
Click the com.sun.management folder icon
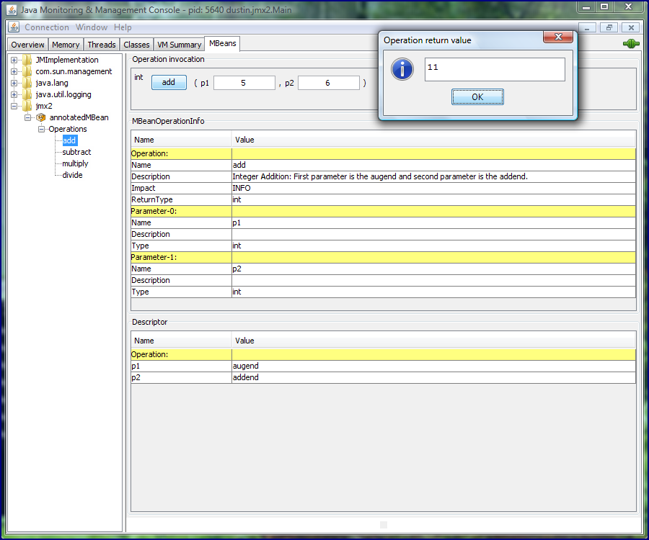(x=27, y=71)
